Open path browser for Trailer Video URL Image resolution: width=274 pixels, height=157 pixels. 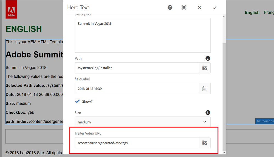(x=205, y=143)
